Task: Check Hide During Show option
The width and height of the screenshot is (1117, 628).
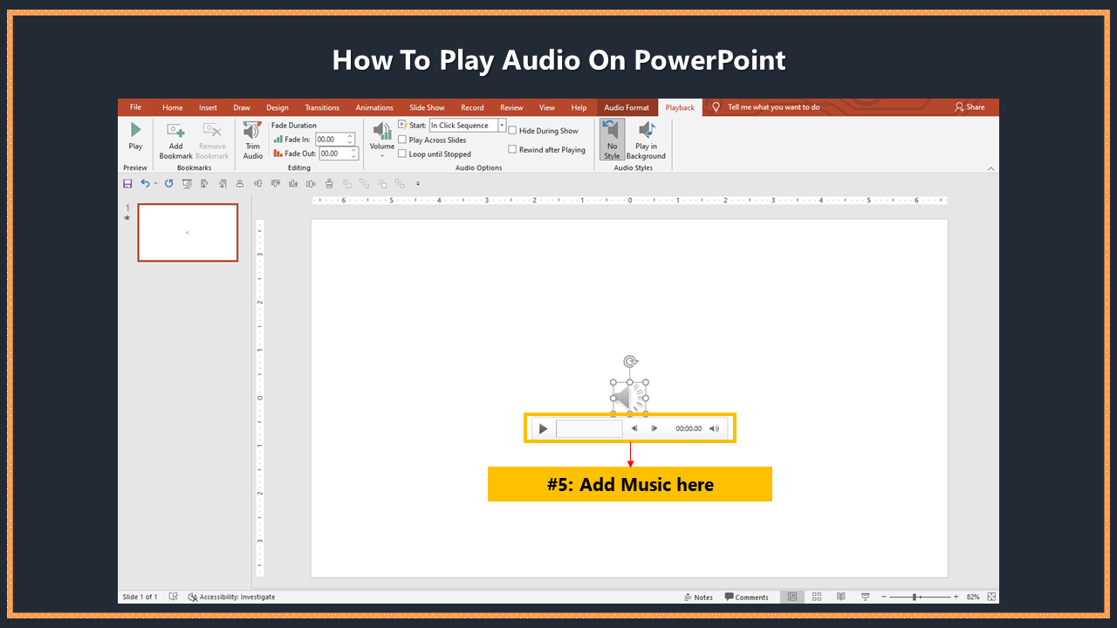Action: coord(512,131)
